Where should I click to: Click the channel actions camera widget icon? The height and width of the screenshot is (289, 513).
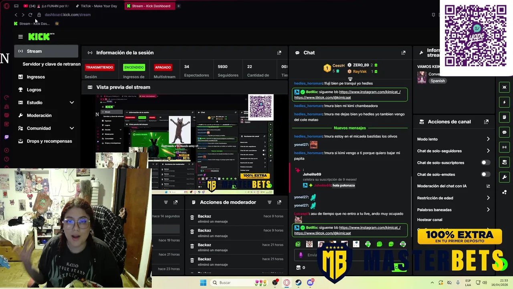click(x=505, y=162)
